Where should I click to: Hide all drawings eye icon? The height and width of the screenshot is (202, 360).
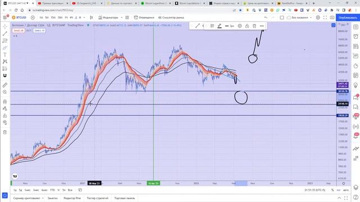[x=5, y=122]
